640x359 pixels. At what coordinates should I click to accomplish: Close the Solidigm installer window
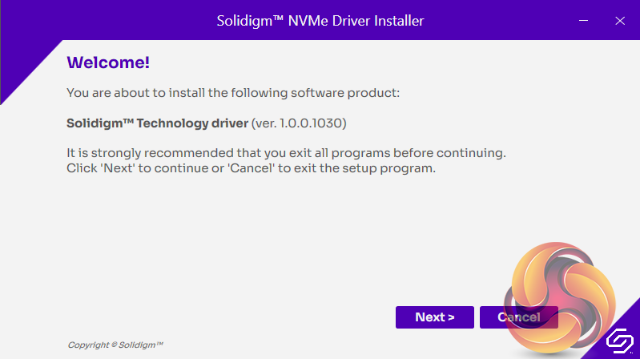pos(619,21)
